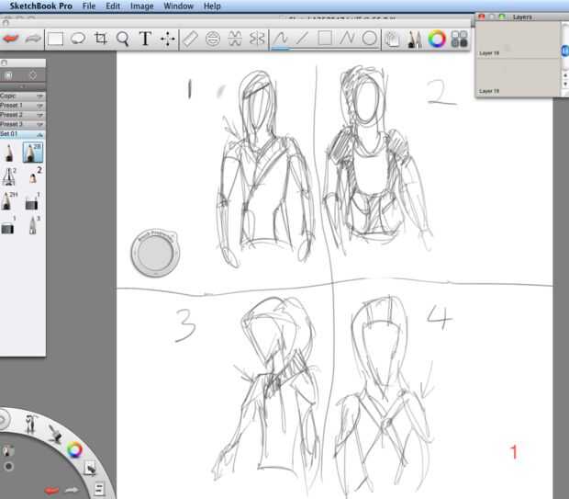This screenshot has height=499, width=569.
Task: Toggle the Ruler guide
Action: 190,39
